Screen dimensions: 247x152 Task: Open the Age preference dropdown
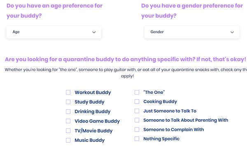click(x=54, y=32)
